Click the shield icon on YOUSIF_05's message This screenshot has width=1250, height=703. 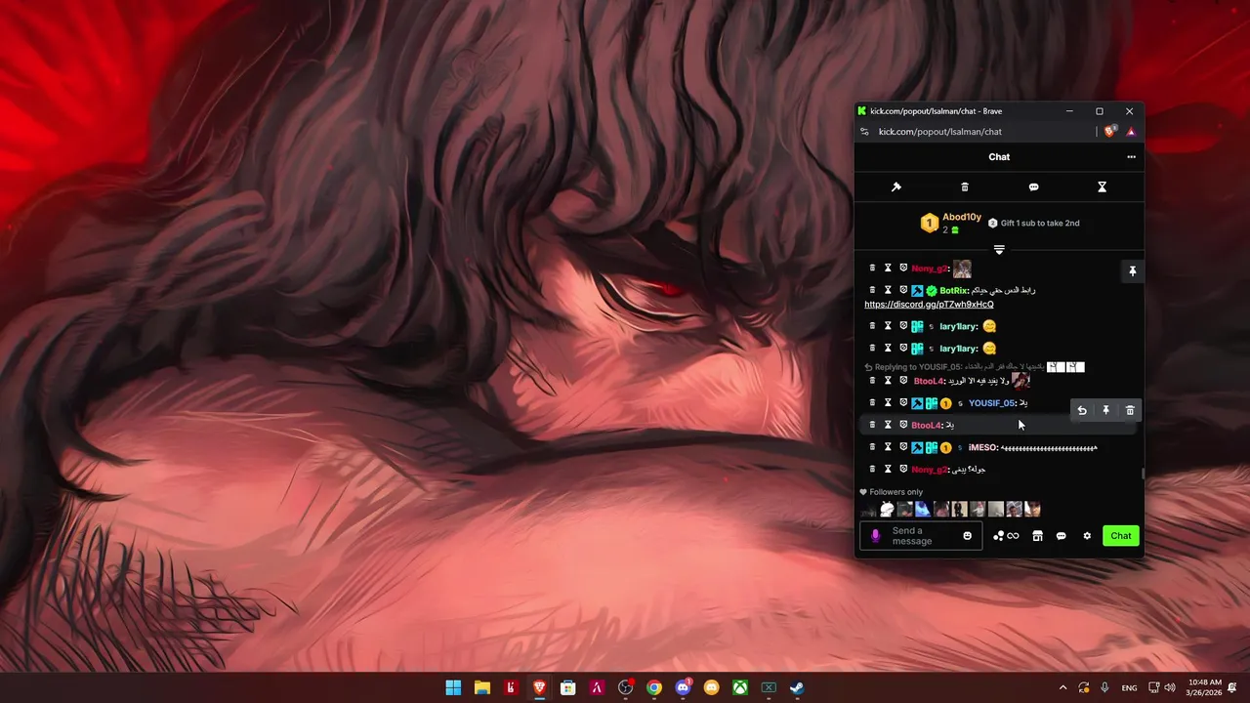coord(903,402)
